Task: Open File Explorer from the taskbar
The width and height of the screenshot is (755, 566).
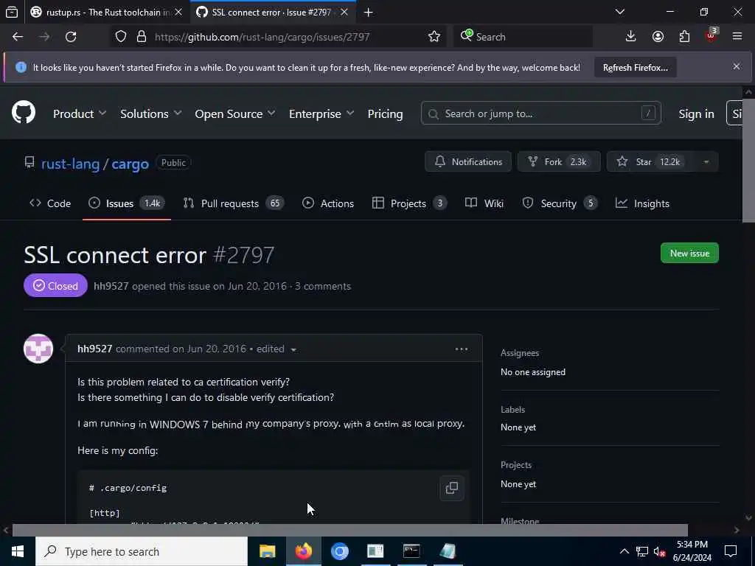Action: (x=267, y=551)
